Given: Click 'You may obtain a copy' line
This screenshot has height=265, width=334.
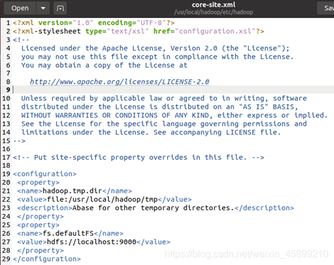Looking at the screenshot, I should pyautogui.click(x=104, y=65).
